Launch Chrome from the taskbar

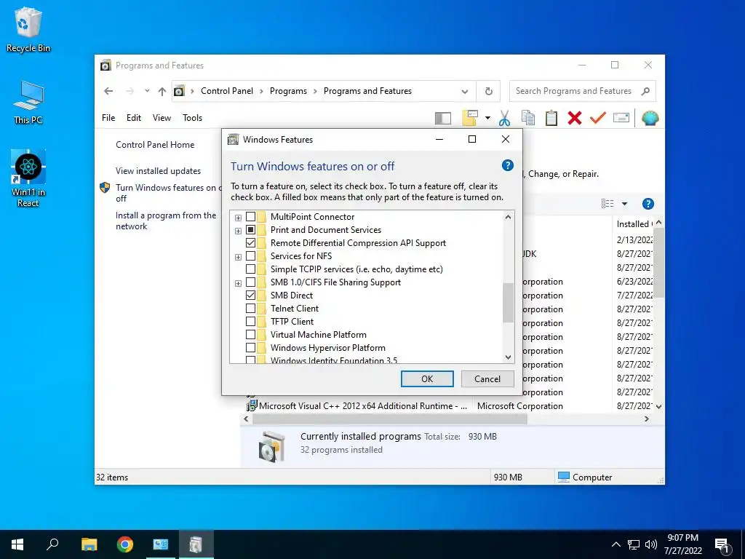point(125,544)
